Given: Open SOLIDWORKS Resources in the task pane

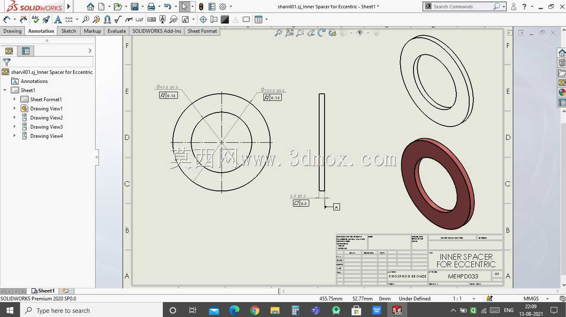Looking at the screenshot, I should pyautogui.click(x=562, y=53).
